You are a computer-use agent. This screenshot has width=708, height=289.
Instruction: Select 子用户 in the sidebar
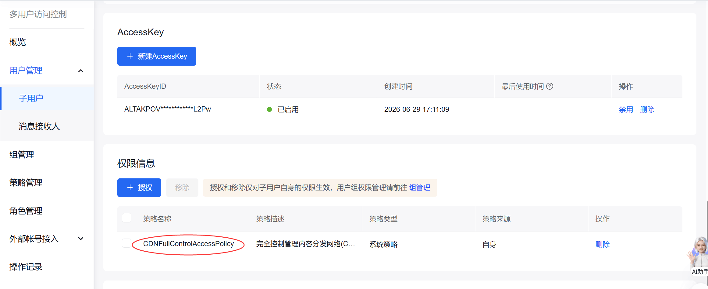click(x=31, y=98)
